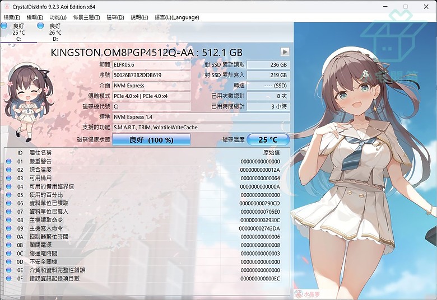Click the total writes value 219 GB

tap(268, 75)
